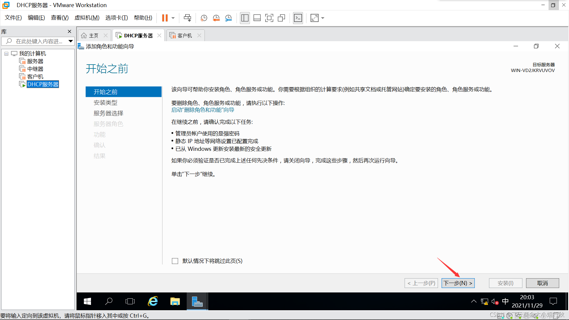The height and width of the screenshot is (320, 569).
Task: Click the pause virtual machine icon
Action: (x=165, y=18)
